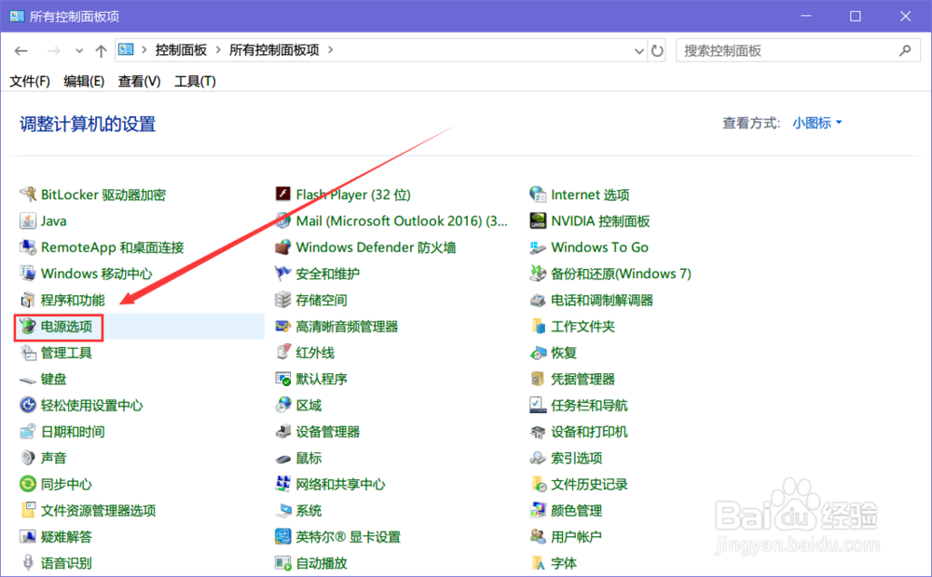Click the NVIDIA 控制面板 icon

(538, 221)
